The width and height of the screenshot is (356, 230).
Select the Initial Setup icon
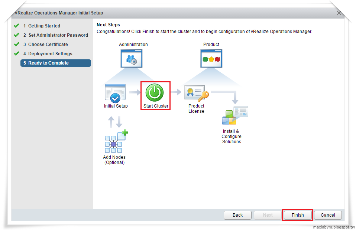[115, 93]
